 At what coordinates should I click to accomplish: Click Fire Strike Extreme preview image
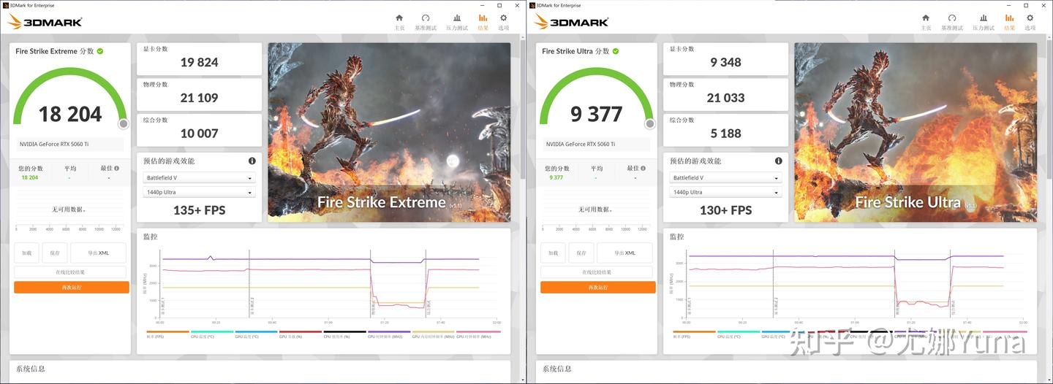389,132
